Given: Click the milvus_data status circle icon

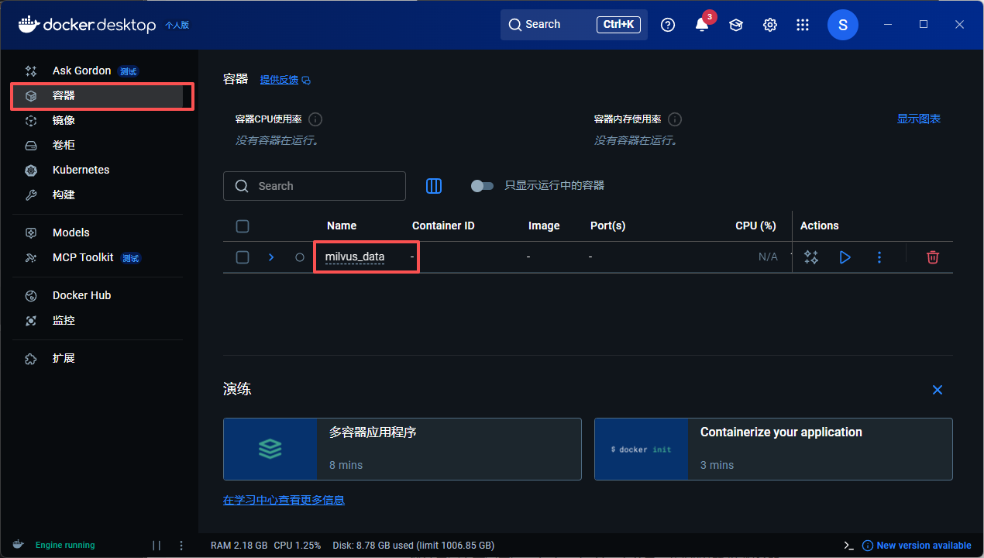Looking at the screenshot, I should point(300,257).
